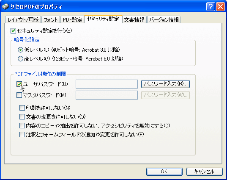Screen dimensions: 227x180
Task: Enable the マスタパスワード checkbox
Action: point(19,95)
